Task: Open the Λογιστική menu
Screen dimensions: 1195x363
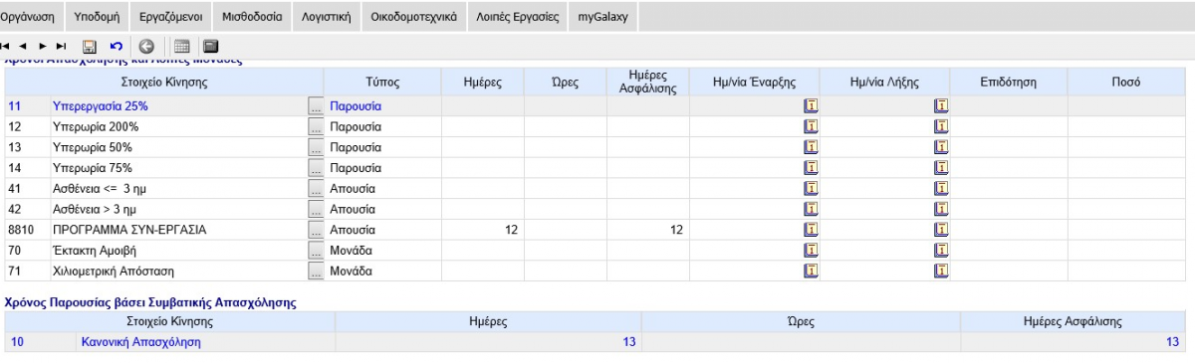Action: click(327, 17)
